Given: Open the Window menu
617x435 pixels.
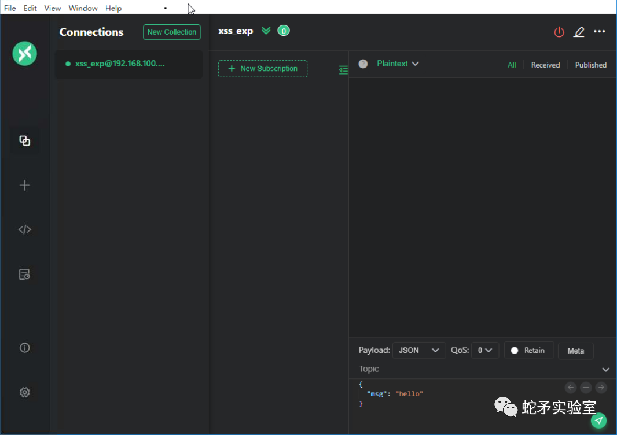Looking at the screenshot, I should coord(83,8).
